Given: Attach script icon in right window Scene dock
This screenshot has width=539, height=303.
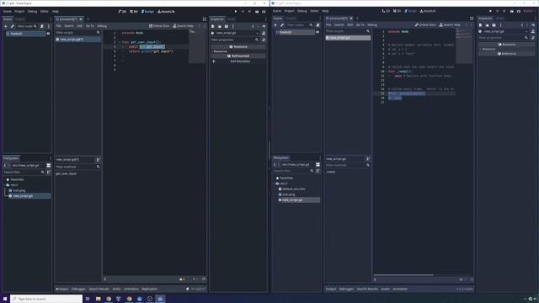Looking at the screenshot, I should (x=318, y=25).
